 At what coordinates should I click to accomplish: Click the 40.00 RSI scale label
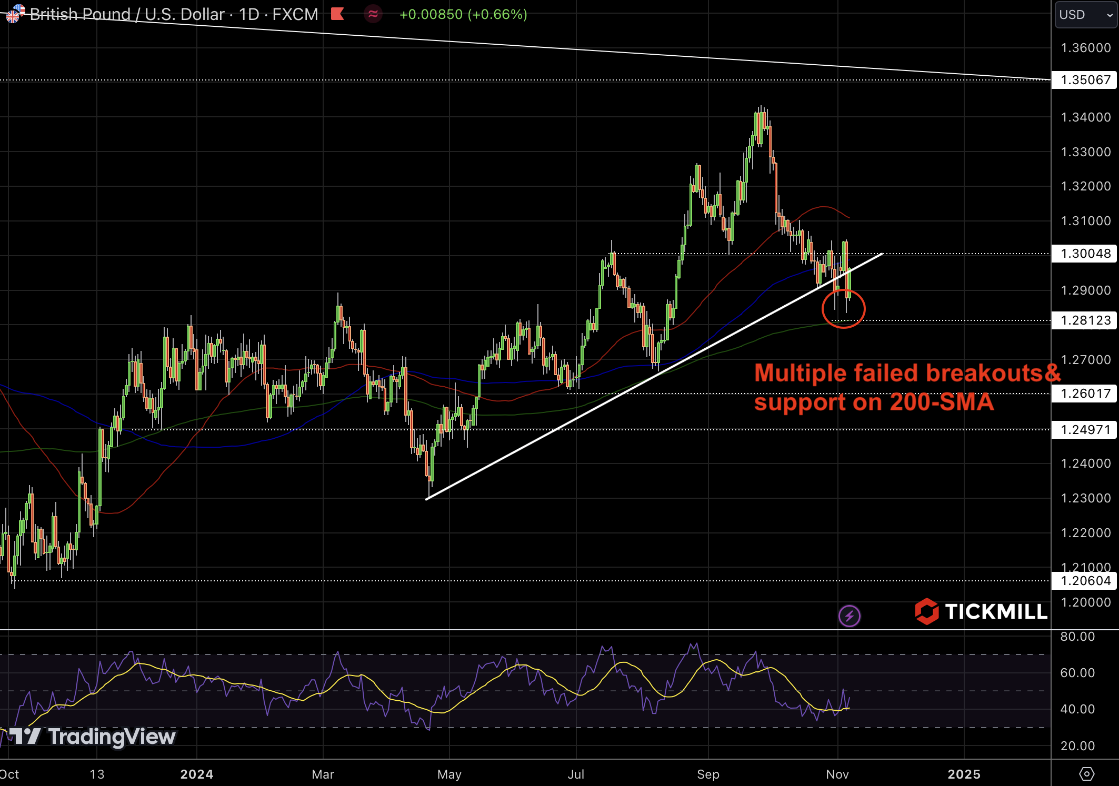click(1077, 709)
